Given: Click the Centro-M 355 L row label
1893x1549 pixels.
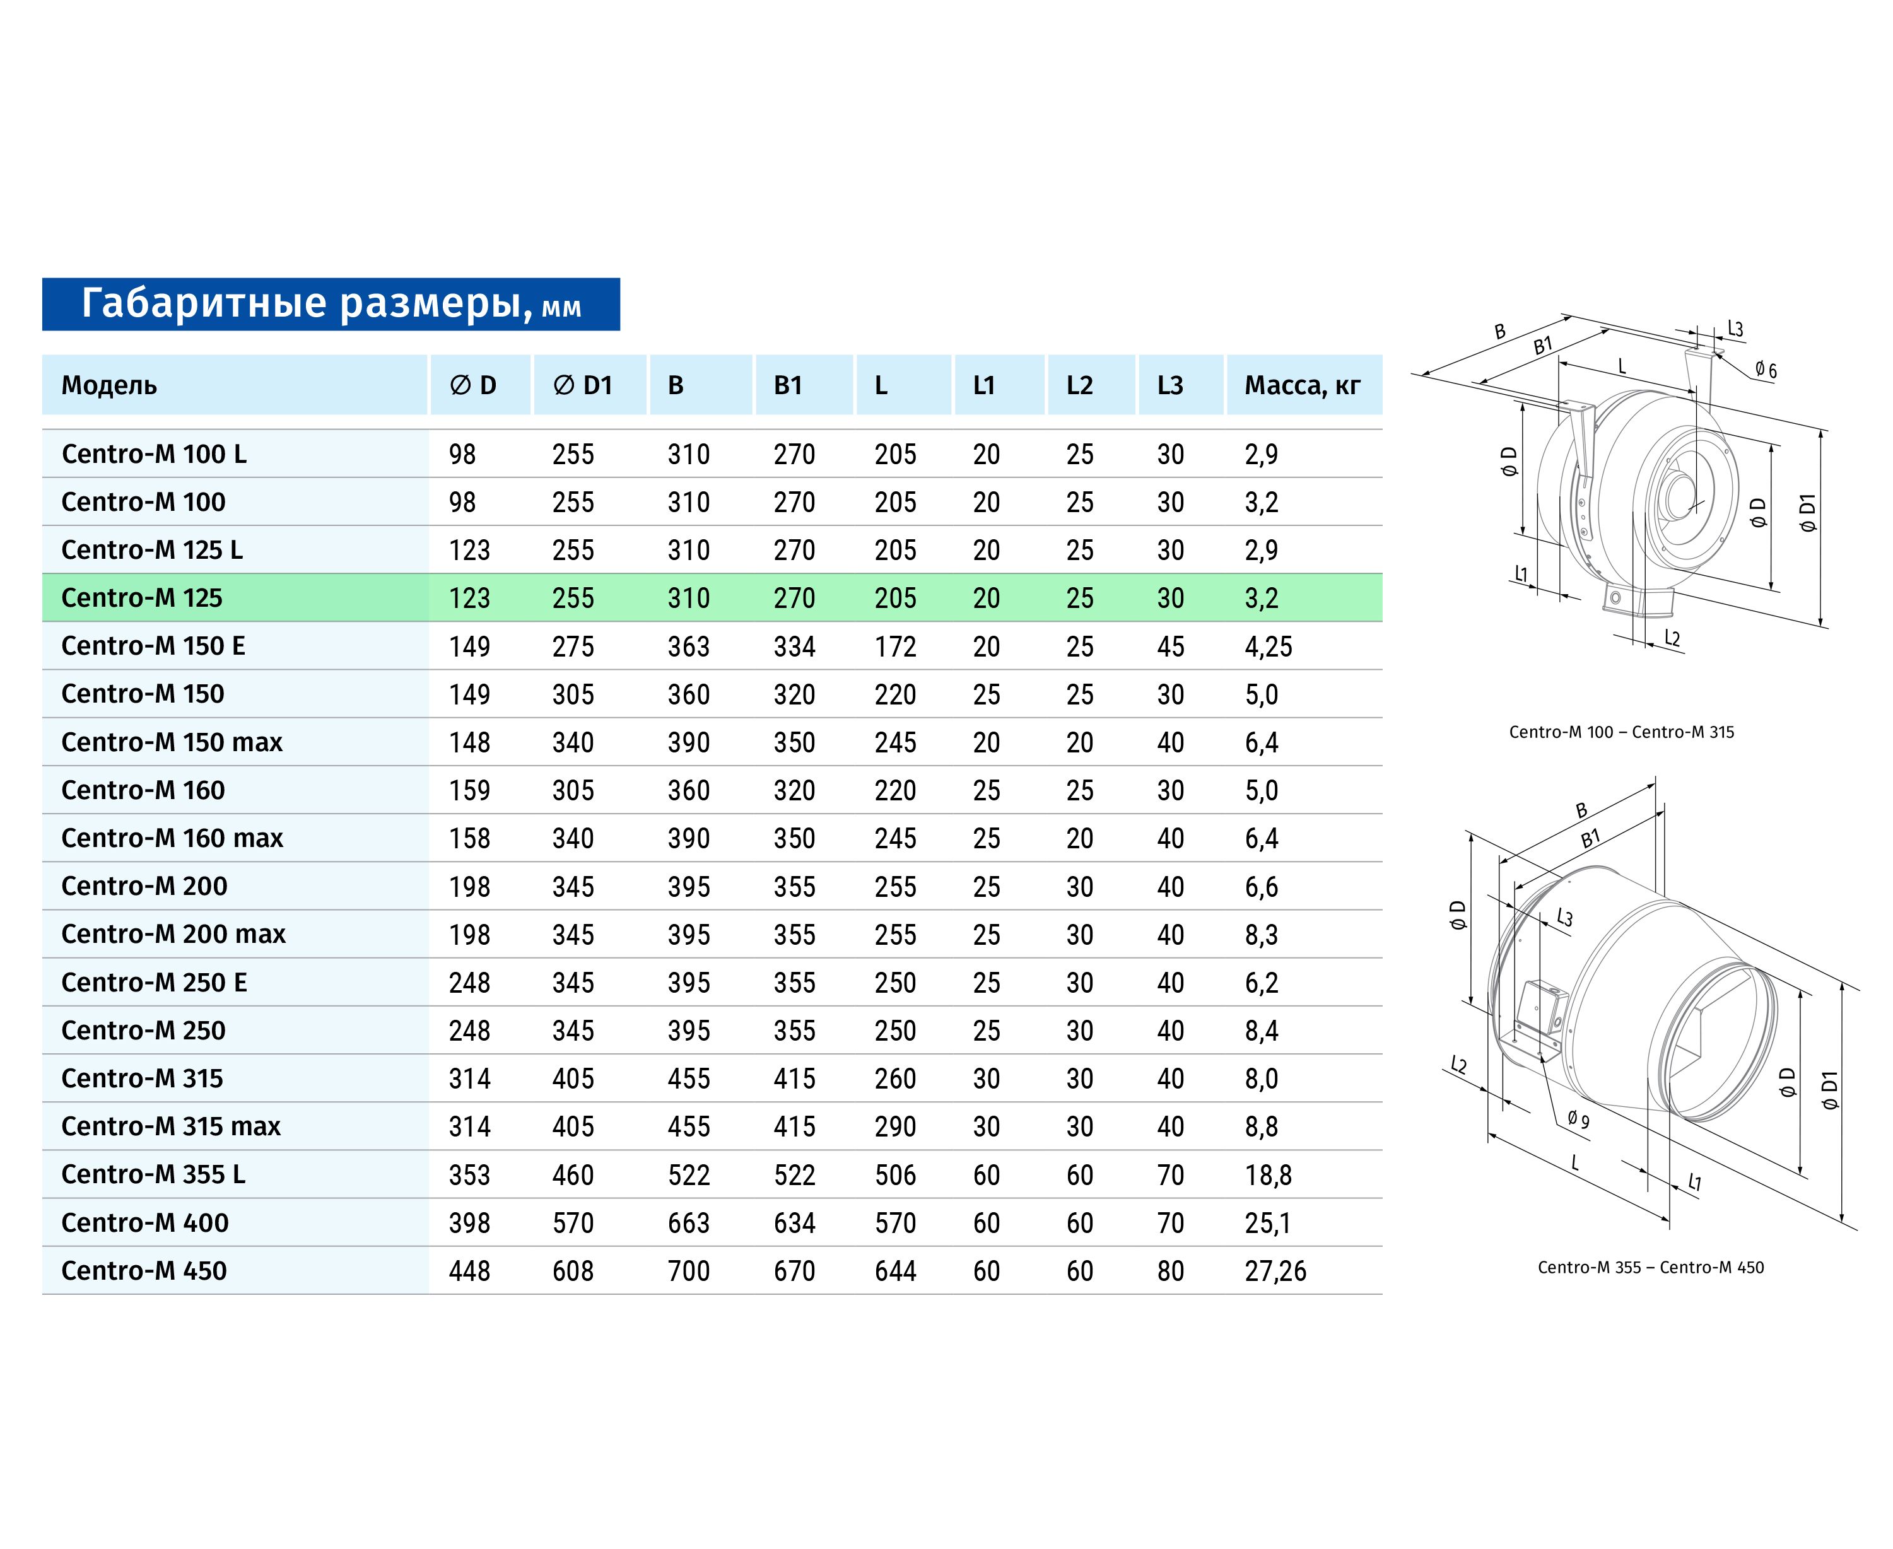Looking at the screenshot, I should (x=153, y=1174).
